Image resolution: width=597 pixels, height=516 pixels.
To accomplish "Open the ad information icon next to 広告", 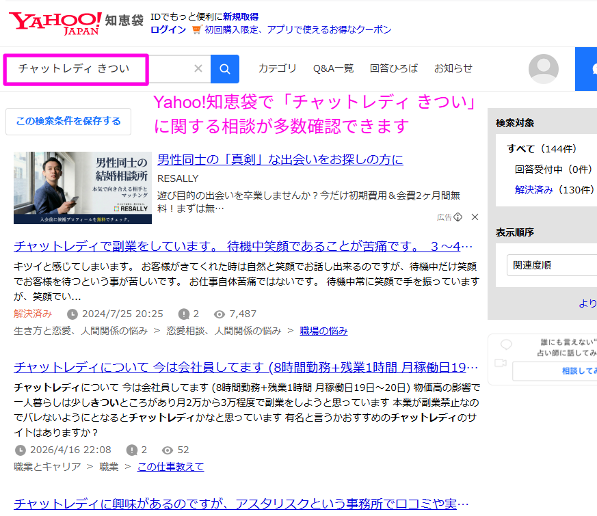I will point(458,217).
